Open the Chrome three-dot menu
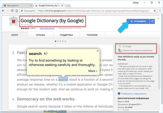Viewport: 163px width, 113px height. [159, 11]
